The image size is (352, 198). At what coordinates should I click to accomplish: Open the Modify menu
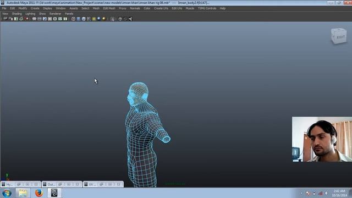pyautogui.click(x=23, y=8)
